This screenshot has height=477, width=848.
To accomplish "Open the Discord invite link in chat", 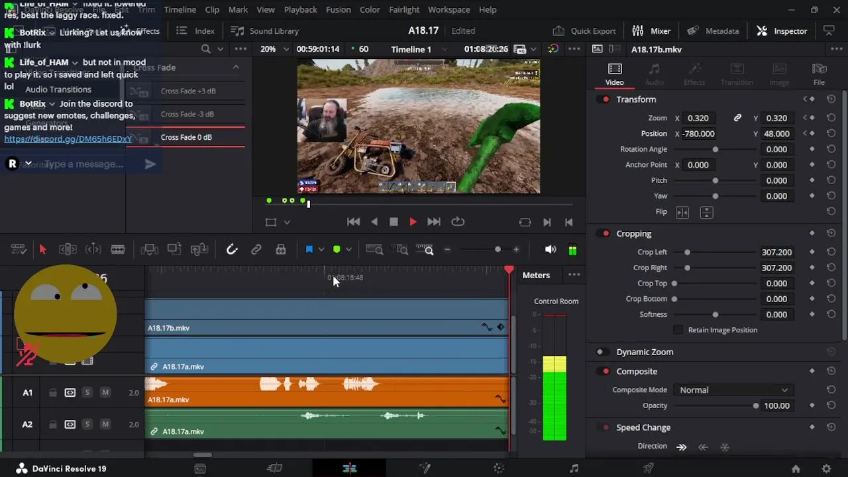I will pyautogui.click(x=68, y=139).
